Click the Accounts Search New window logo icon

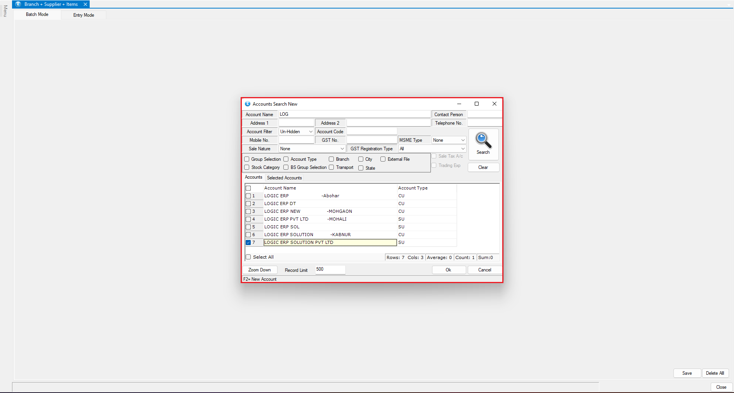coord(248,104)
